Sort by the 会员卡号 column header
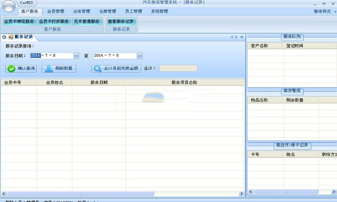Screen dimensions: 337x202 (19, 83)
